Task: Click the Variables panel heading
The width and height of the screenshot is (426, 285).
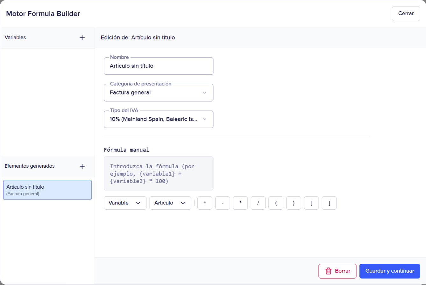Action: click(15, 37)
